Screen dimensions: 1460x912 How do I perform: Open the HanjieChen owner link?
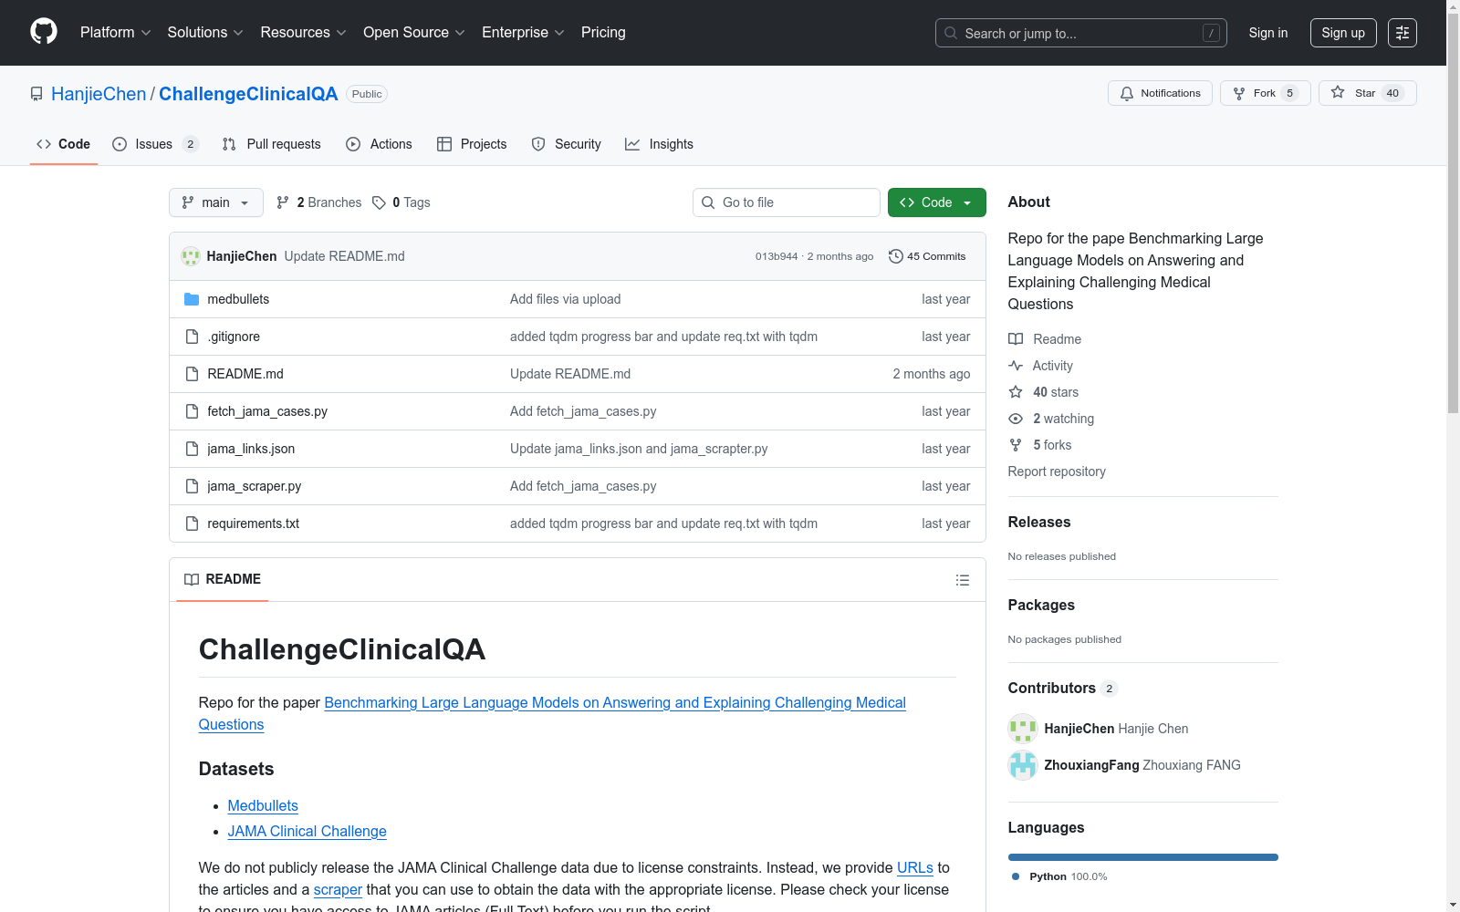(x=99, y=94)
